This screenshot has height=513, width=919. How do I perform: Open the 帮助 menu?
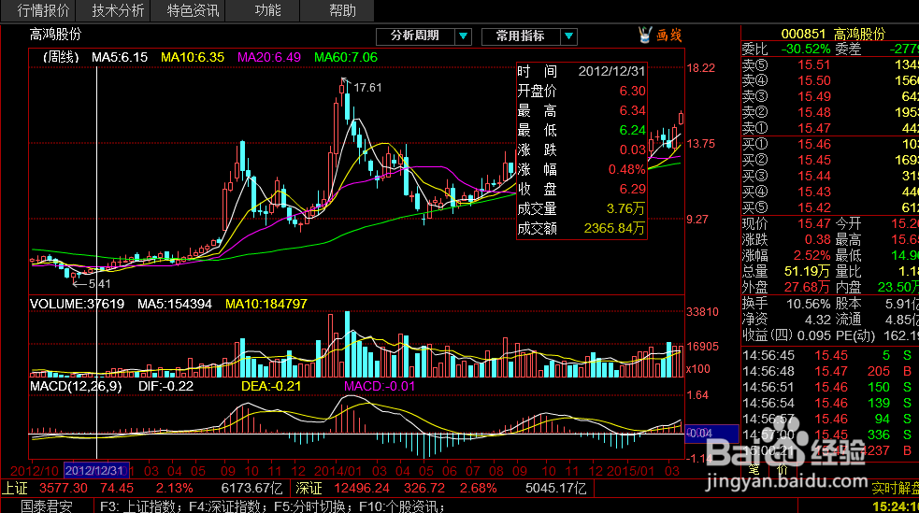pos(342,10)
